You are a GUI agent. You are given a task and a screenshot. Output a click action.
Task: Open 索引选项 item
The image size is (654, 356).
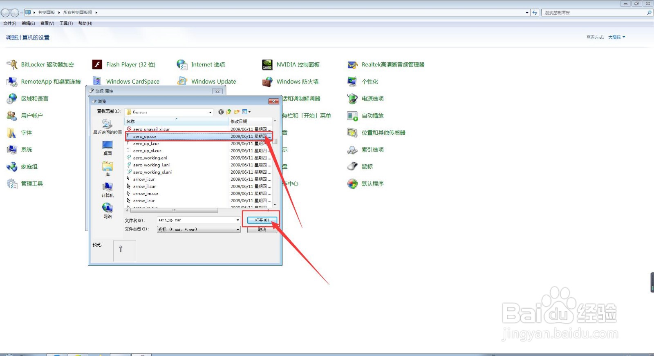(365, 150)
